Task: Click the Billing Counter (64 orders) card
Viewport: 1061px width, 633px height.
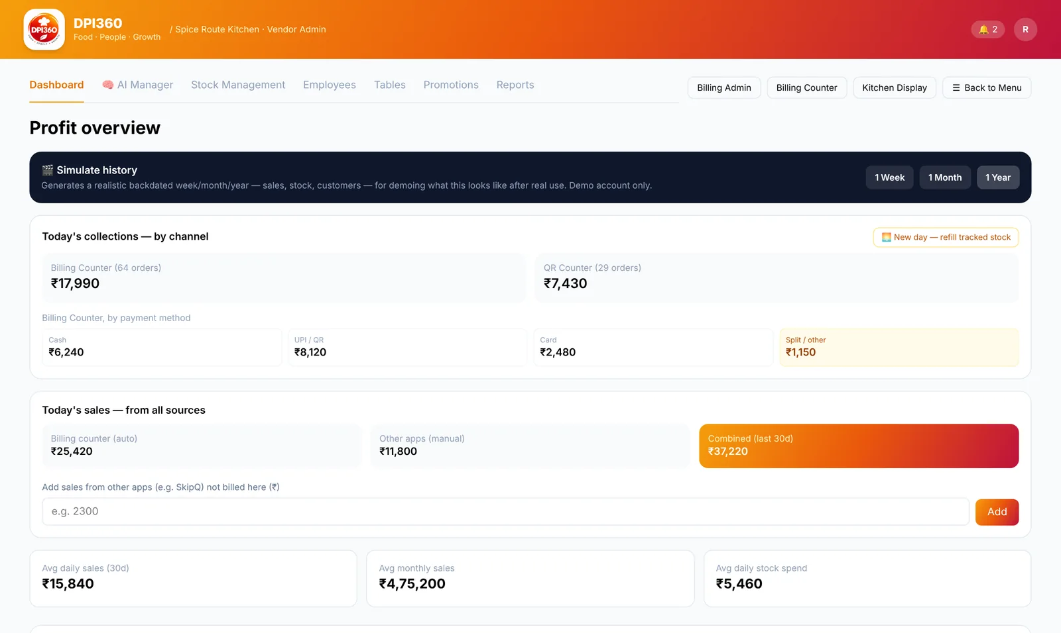Action: [x=284, y=278]
